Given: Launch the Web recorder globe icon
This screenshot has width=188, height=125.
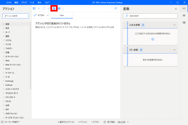Looking at the screenshot, I should (54, 8).
